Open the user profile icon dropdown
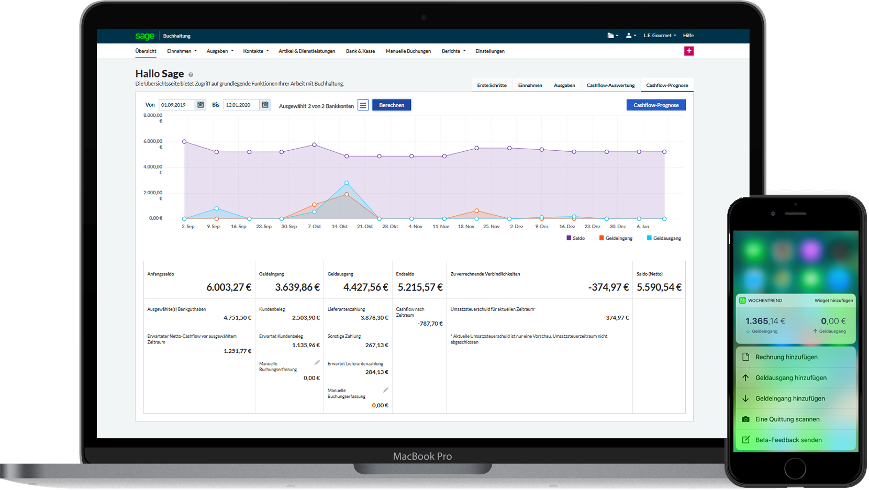 click(631, 36)
